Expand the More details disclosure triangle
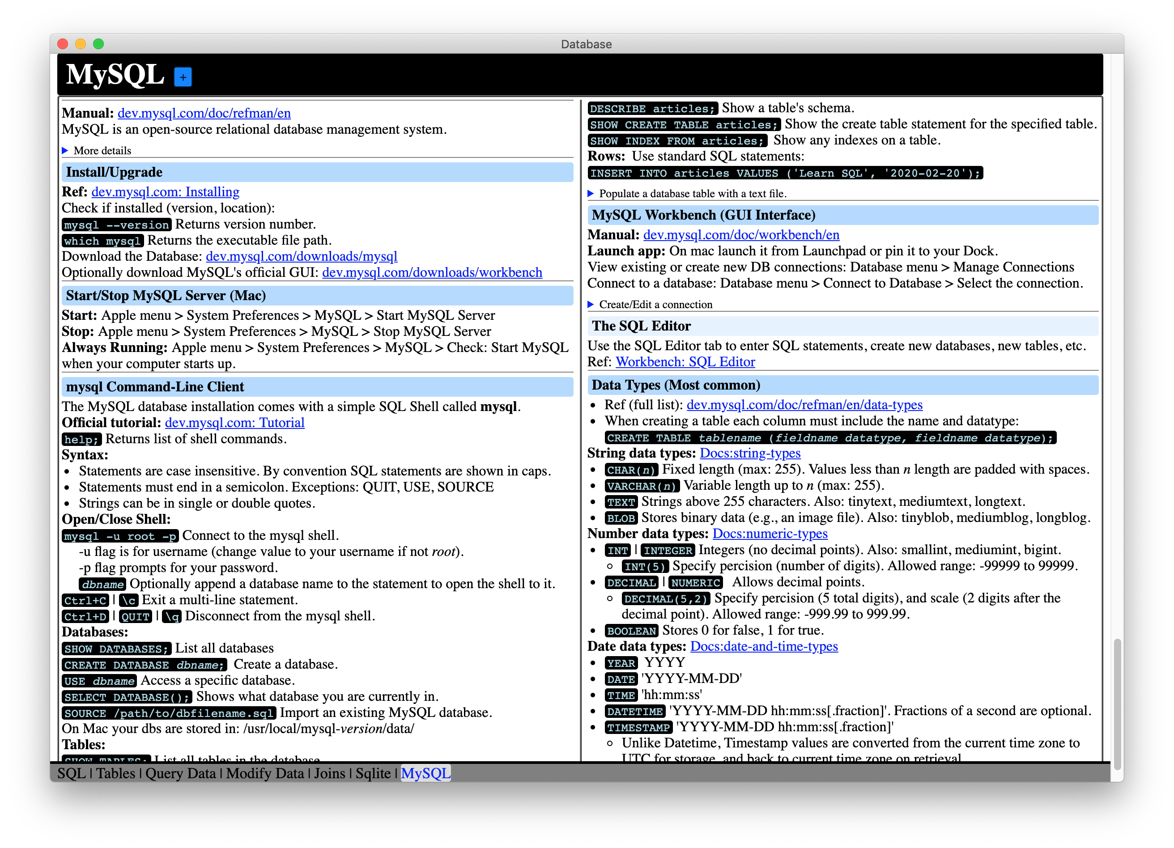The width and height of the screenshot is (1174, 848). (65, 151)
